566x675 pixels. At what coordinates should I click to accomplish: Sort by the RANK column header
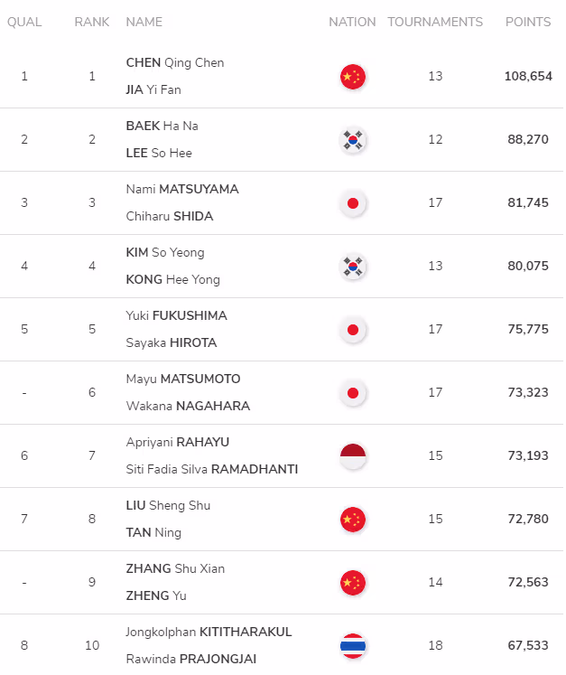91,22
